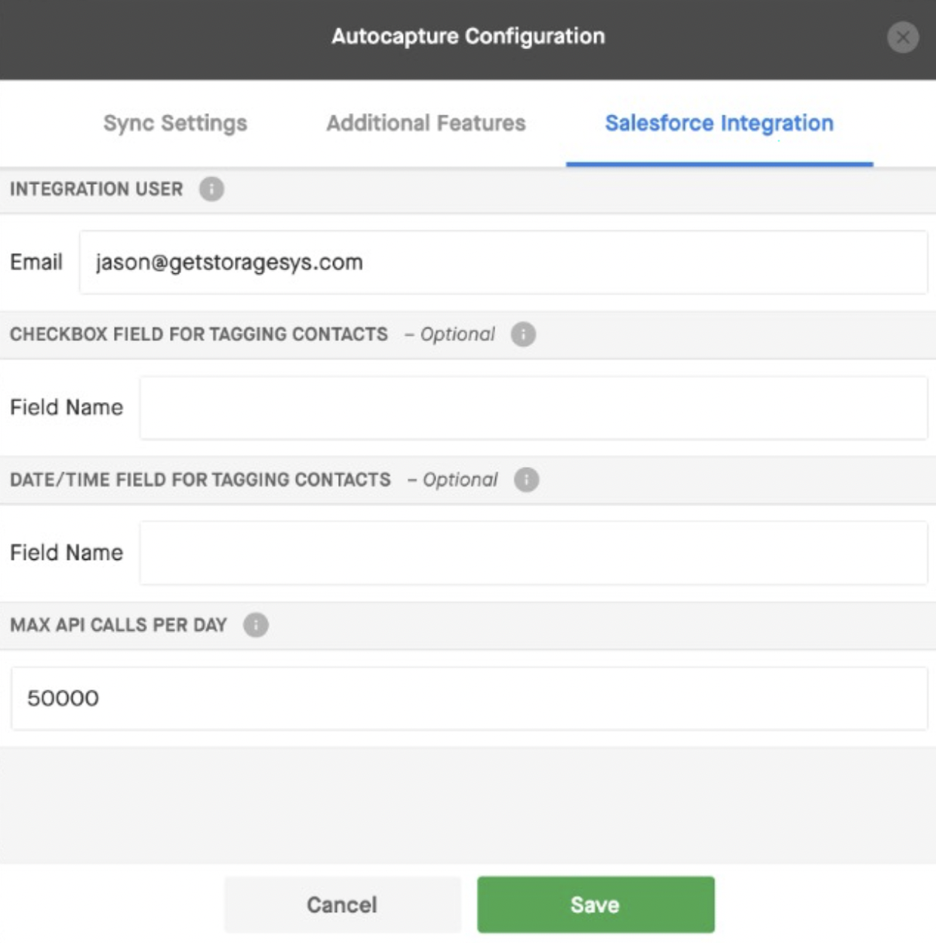Click the info icon next to Max API Calls Per Day
This screenshot has width=936, height=943.
[x=256, y=625]
